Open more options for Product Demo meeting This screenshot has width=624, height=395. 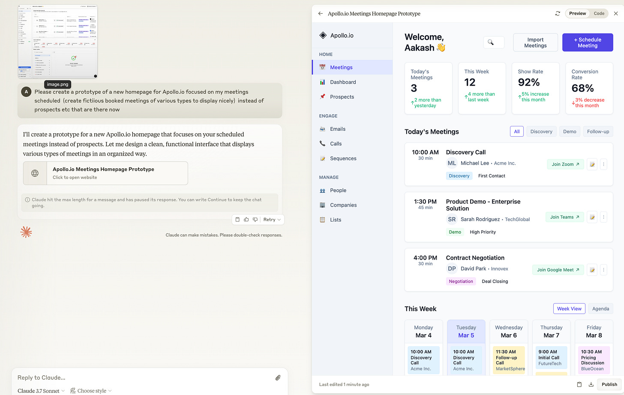603,217
